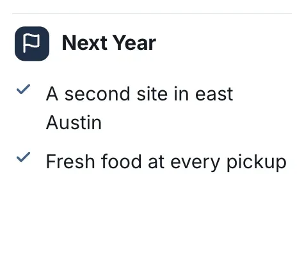Click the white flag glyph inside navy square
The height and width of the screenshot is (277, 304).
(31, 44)
